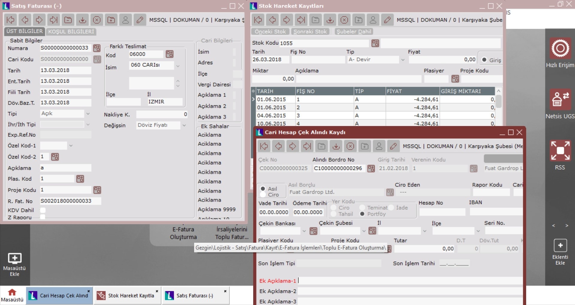Go to last record in Satış Faturası toolbar

click(x=54, y=20)
